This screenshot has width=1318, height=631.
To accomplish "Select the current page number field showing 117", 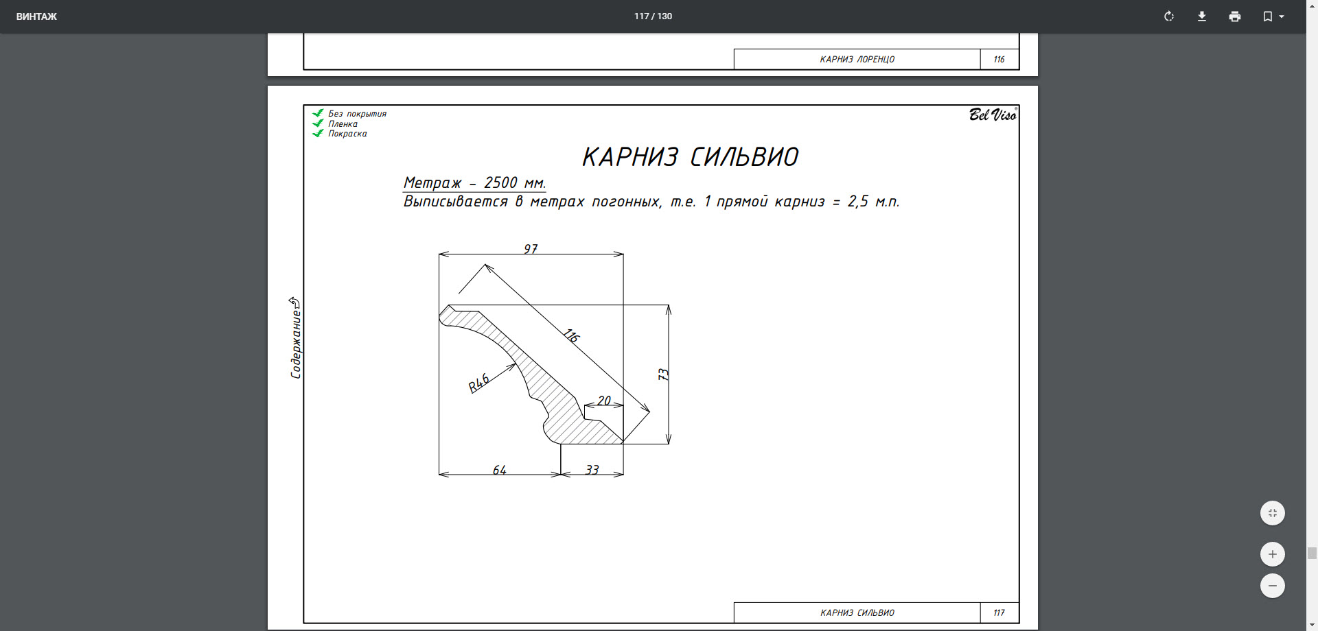I will click(x=641, y=16).
